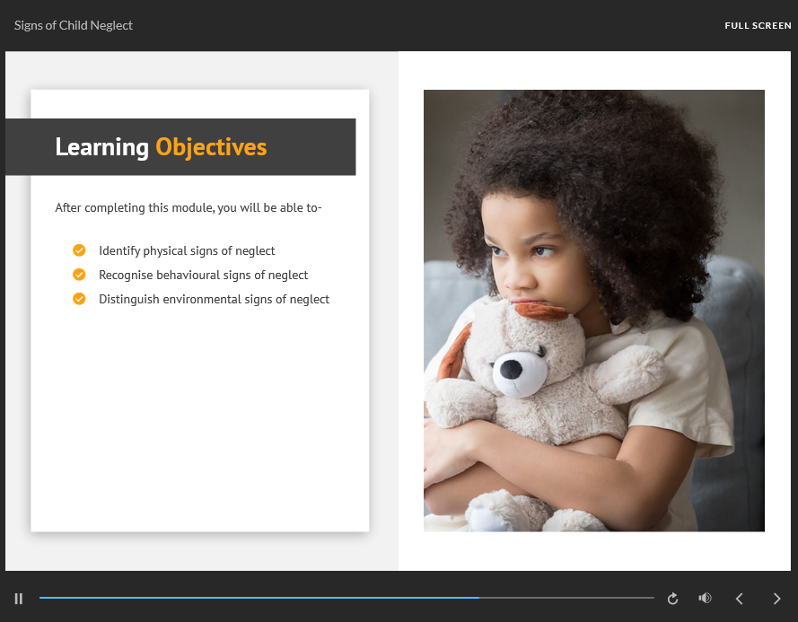This screenshot has height=622, width=798.
Task: Pause the module playback
Action: (18, 599)
